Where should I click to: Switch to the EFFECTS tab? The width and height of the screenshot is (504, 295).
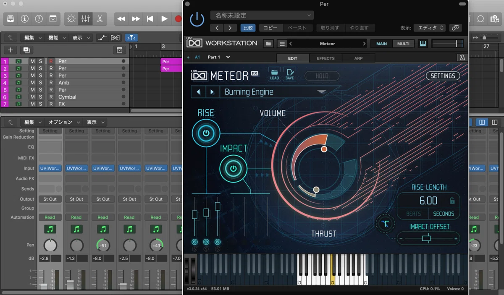coord(325,58)
